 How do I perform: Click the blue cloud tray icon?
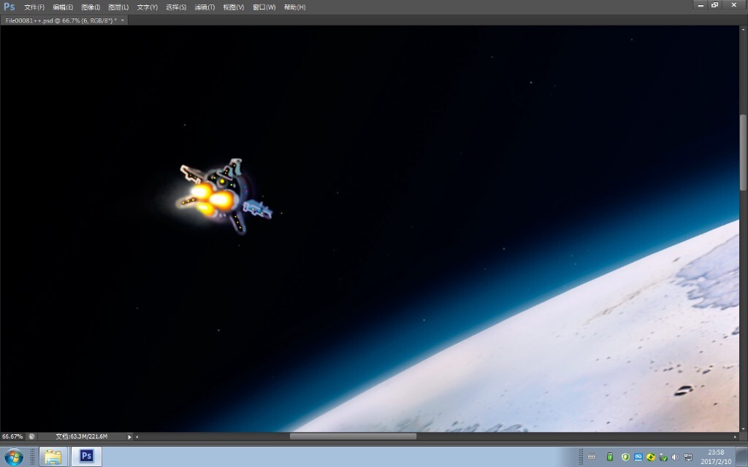[x=638, y=457]
